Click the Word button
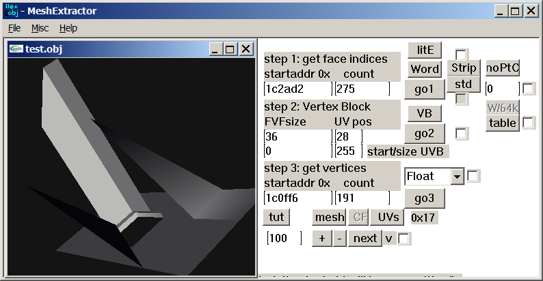The image size is (543, 281). click(425, 69)
